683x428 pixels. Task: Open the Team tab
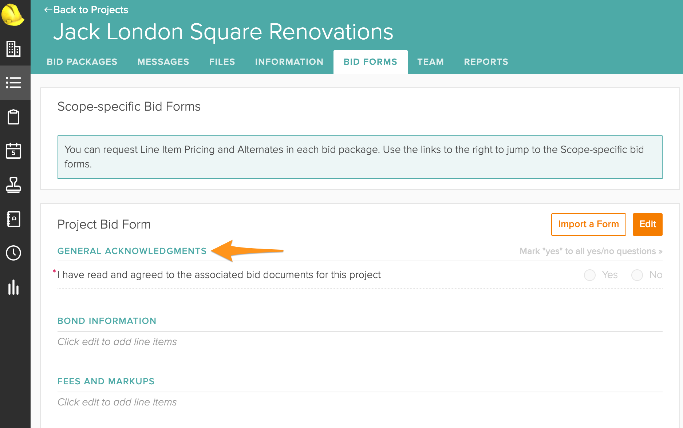[430, 62]
